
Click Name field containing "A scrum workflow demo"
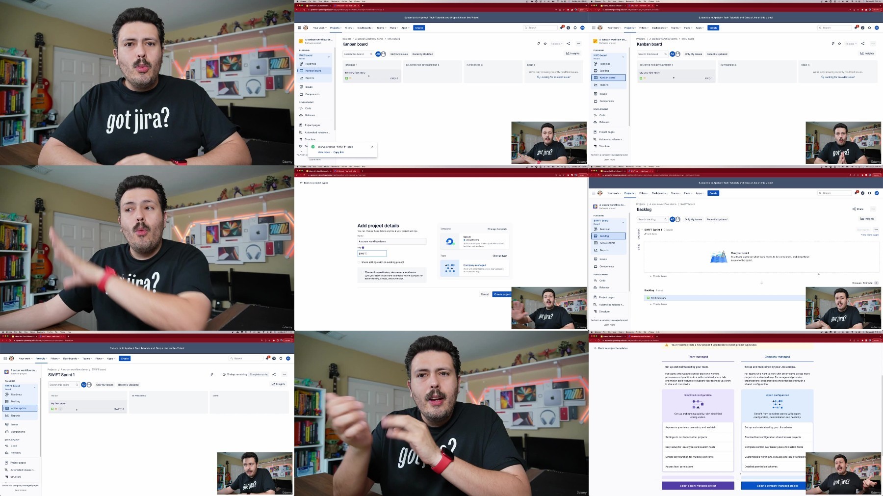click(392, 241)
